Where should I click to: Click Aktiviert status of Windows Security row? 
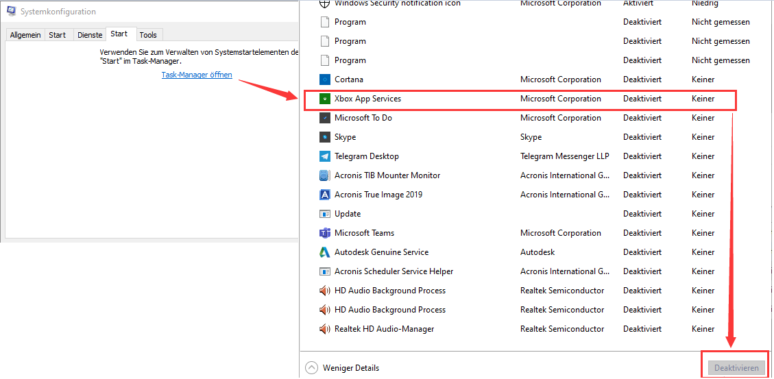pos(638,3)
